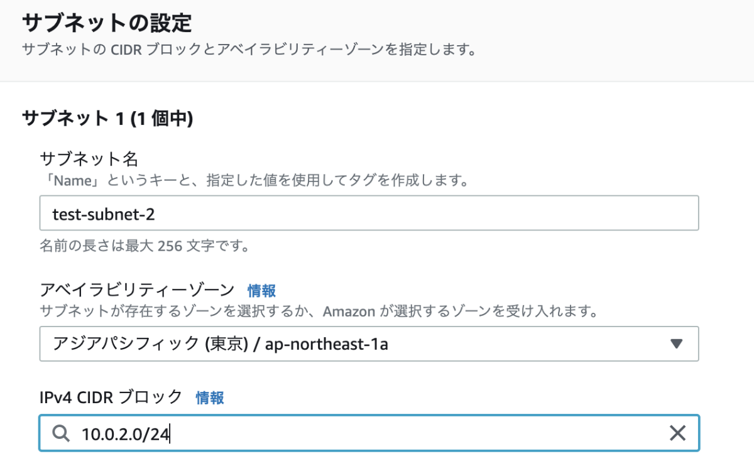The width and height of the screenshot is (754, 471).
Task: Clear the IPv4 CIDR value with X
Action: [677, 433]
